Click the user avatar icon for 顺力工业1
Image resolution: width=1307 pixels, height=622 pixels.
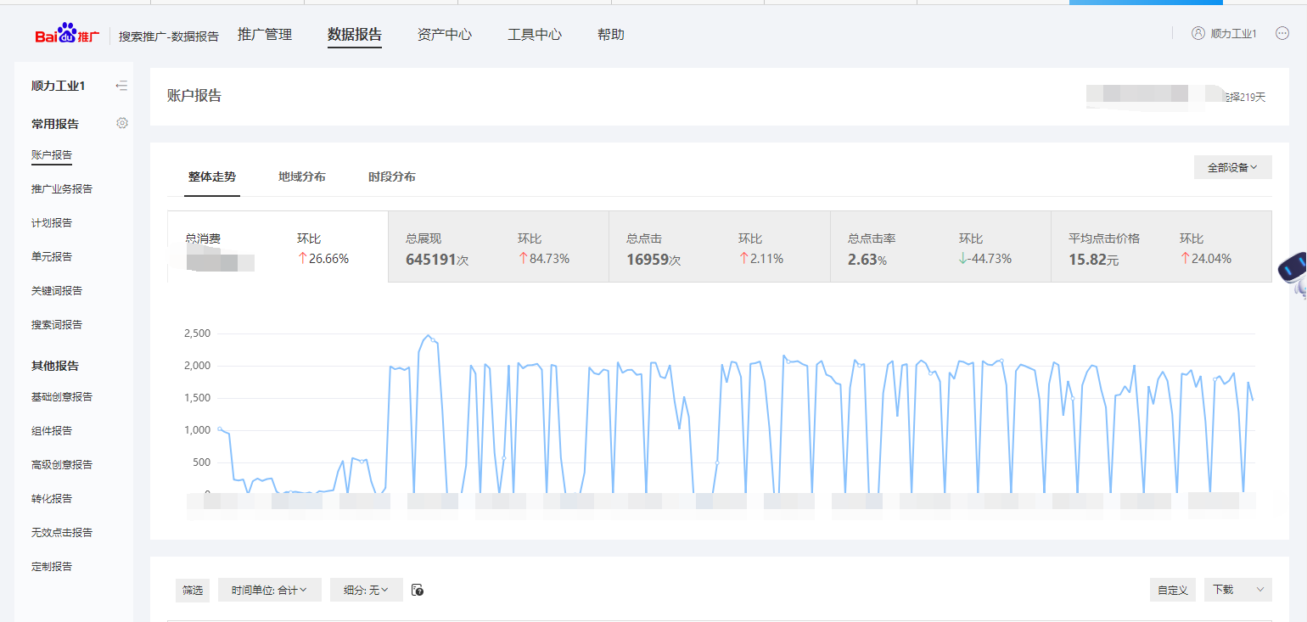pos(1198,34)
